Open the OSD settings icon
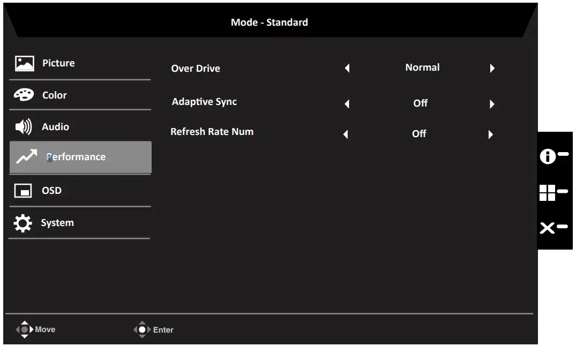The image size is (576, 346). [x=23, y=190]
